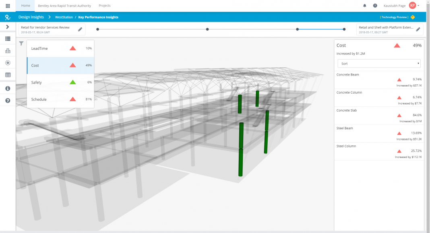Click the filter funnel icon
The image size is (430, 233).
point(21,43)
